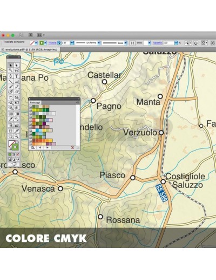Screen dimensions: 216x280
Task: Select the Perspective Grid tool
Action: tap(17, 108)
